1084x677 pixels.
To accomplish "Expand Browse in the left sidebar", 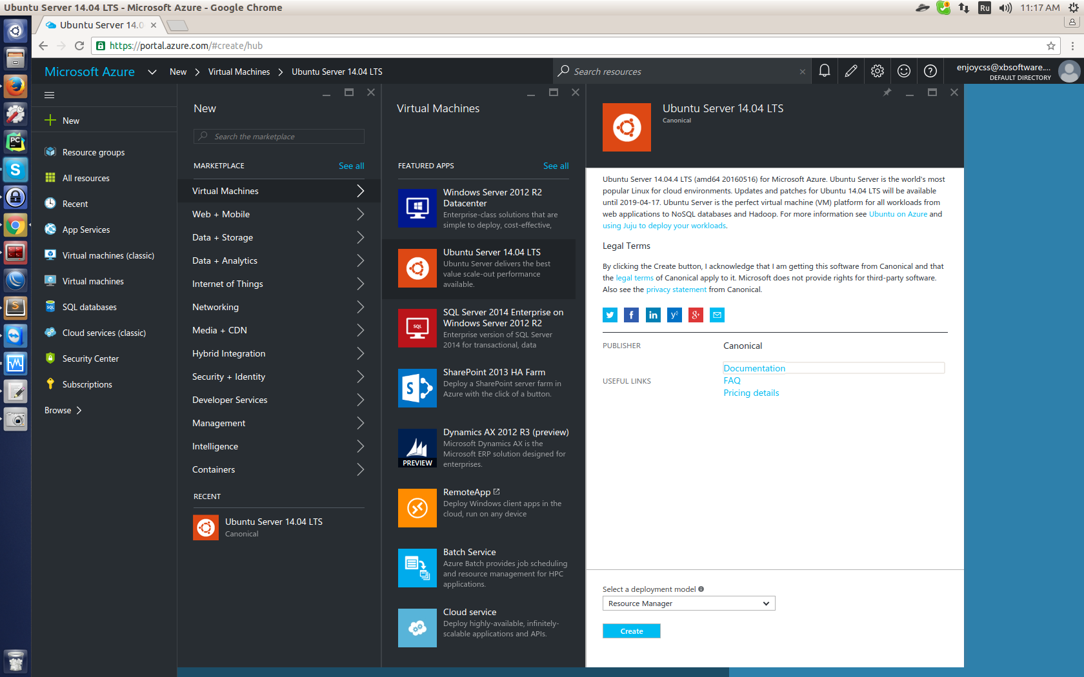I will point(62,410).
